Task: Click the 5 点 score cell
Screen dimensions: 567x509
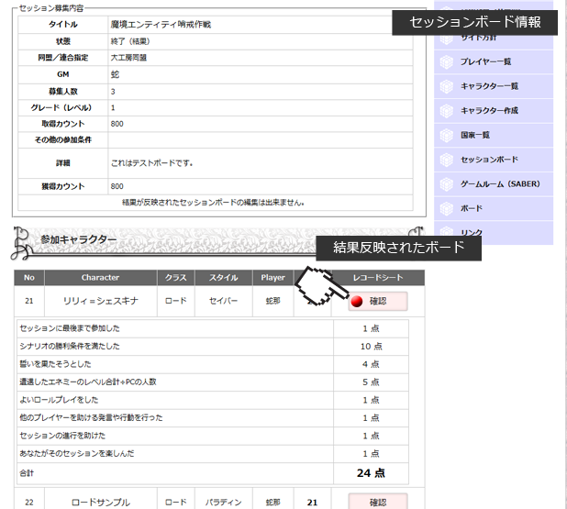Action: 371,382
